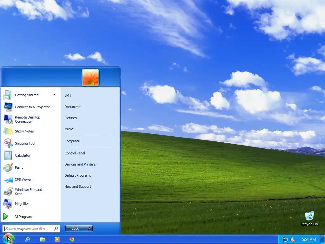325x244 pixels.
Task: Click the network status tray icon
Action: pyautogui.click(x=285, y=240)
